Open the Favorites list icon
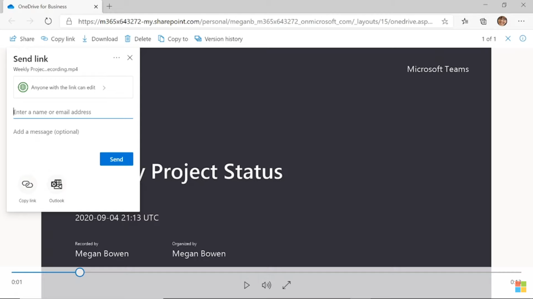533x299 pixels. coord(465,21)
